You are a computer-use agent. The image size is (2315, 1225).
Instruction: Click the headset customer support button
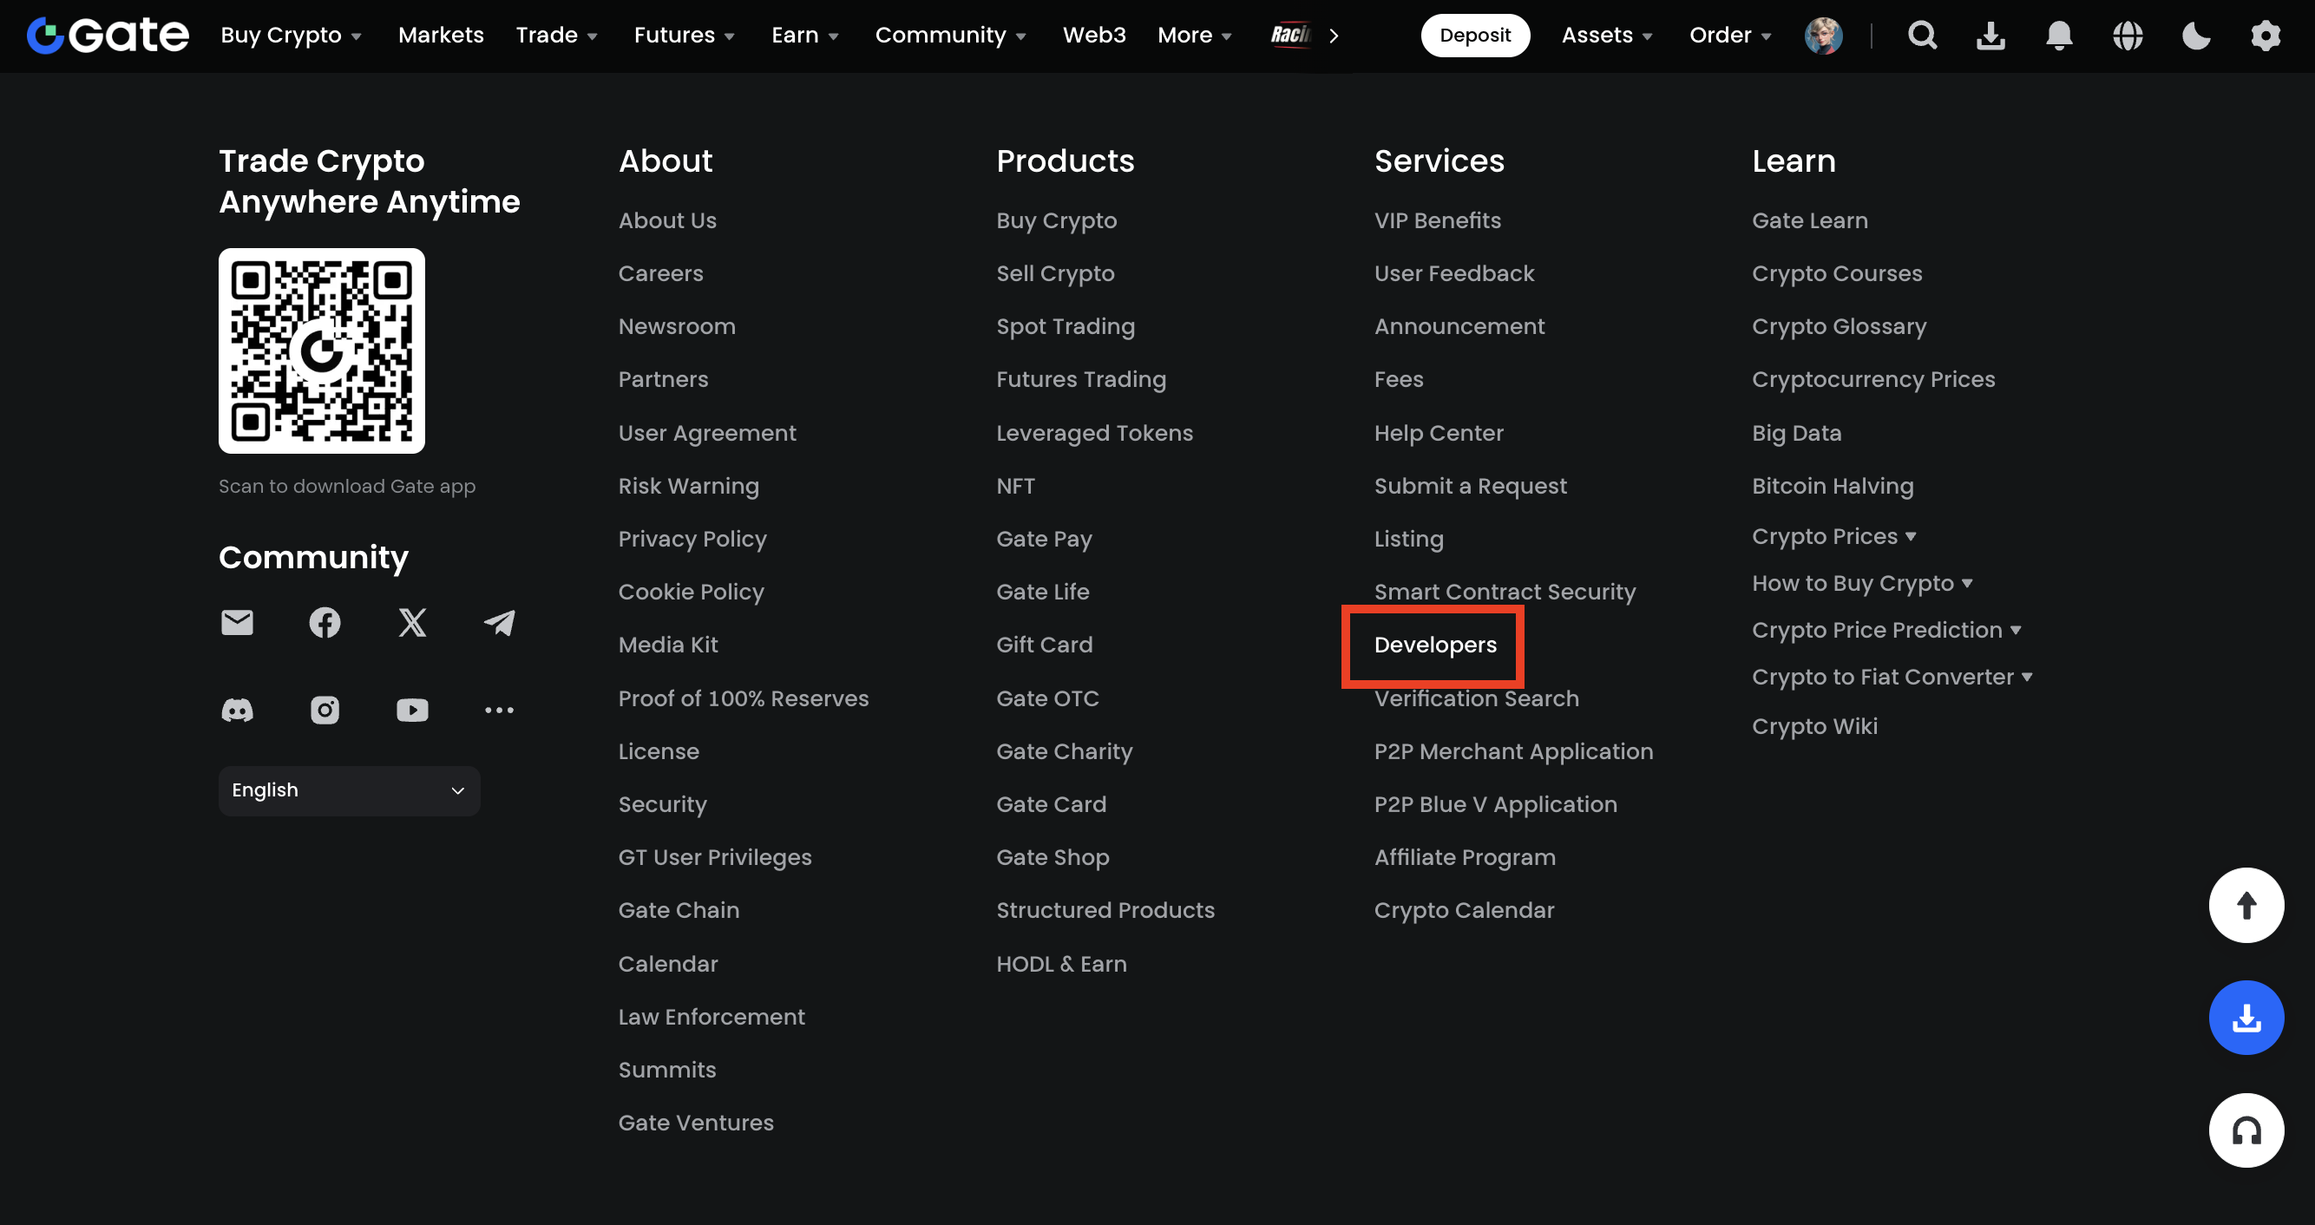pyautogui.click(x=2246, y=1130)
